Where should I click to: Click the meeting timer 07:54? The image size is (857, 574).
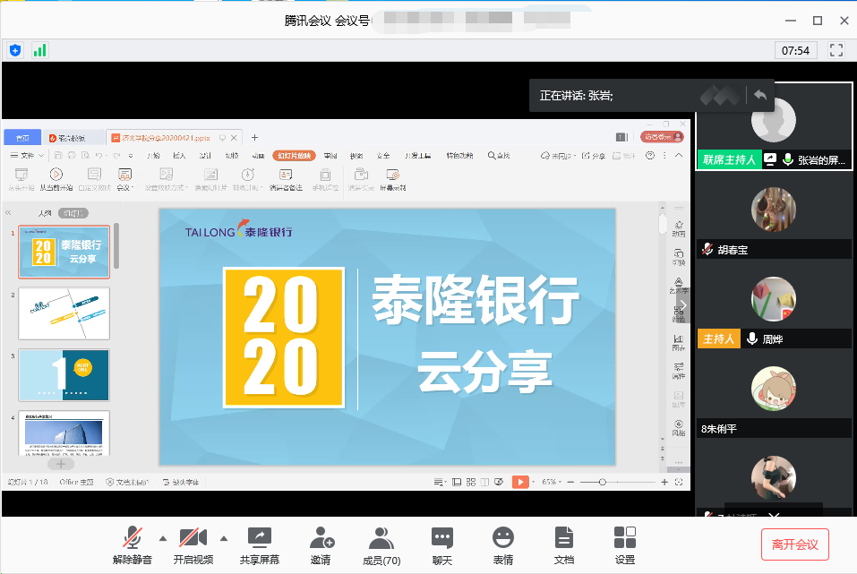pyautogui.click(x=796, y=50)
